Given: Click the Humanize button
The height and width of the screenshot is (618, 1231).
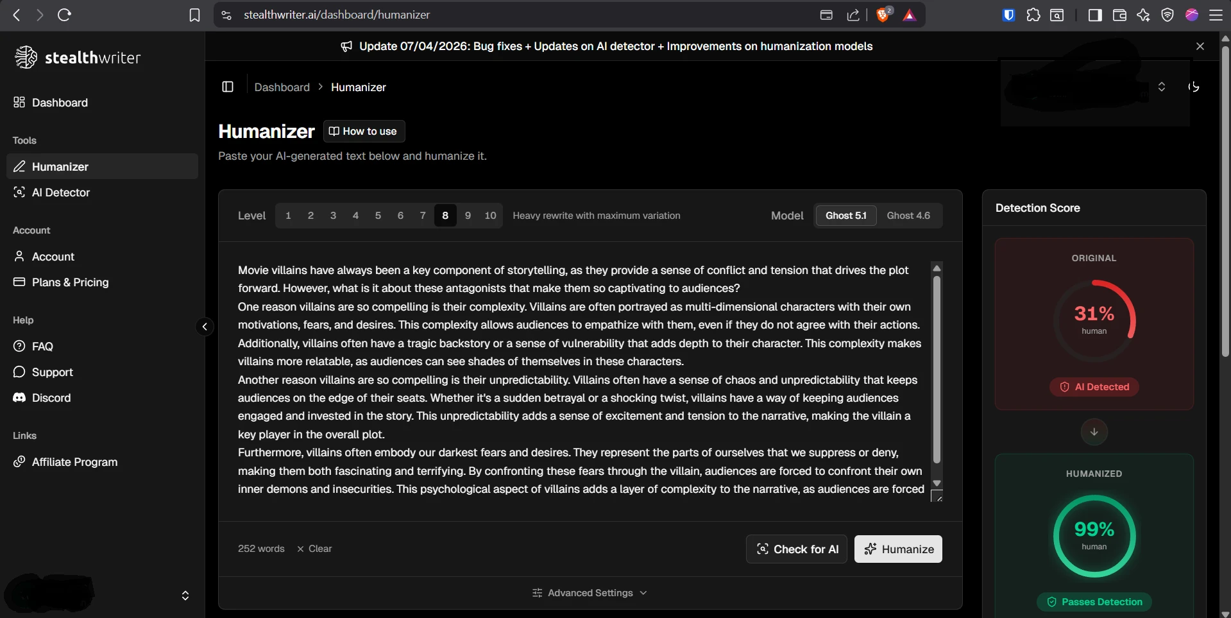Looking at the screenshot, I should pyautogui.click(x=898, y=549).
